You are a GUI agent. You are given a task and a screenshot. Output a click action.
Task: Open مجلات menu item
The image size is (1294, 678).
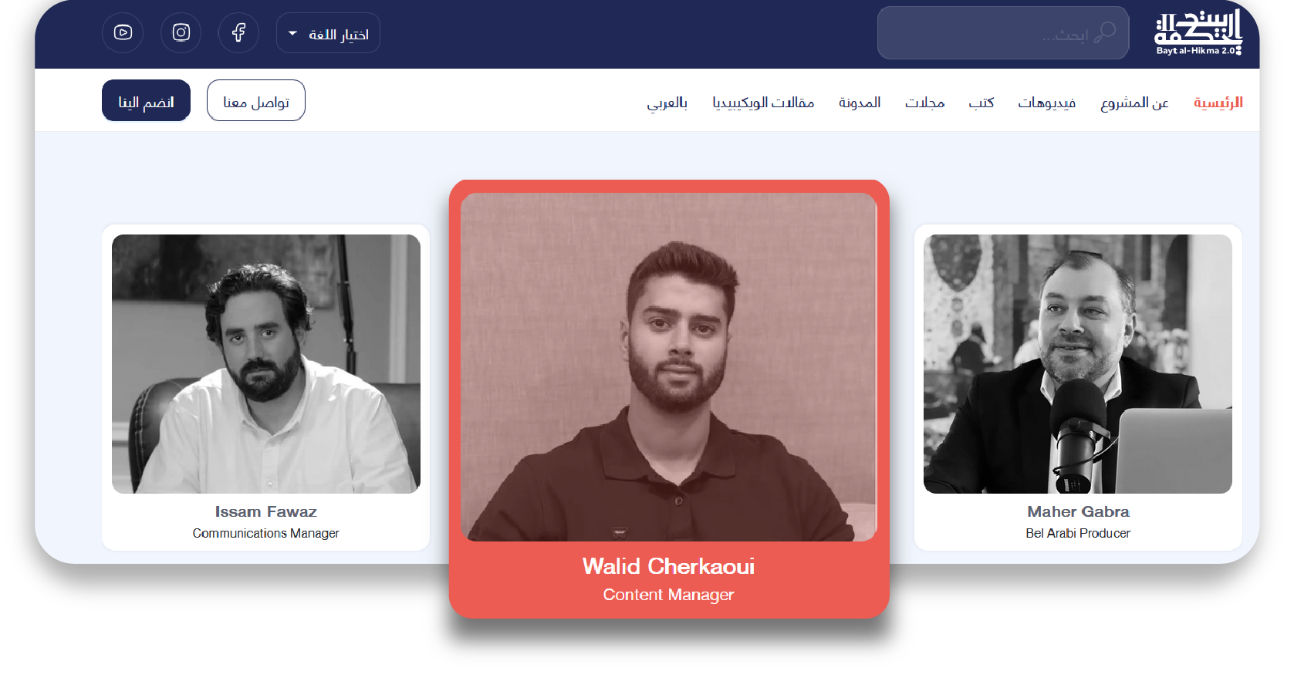coord(925,103)
